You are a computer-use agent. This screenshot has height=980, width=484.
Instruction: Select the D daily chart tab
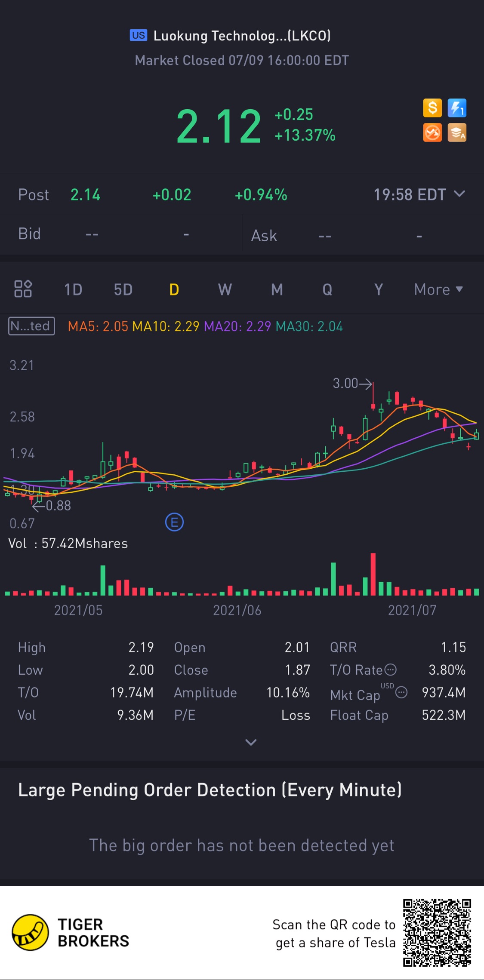click(174, 289)
